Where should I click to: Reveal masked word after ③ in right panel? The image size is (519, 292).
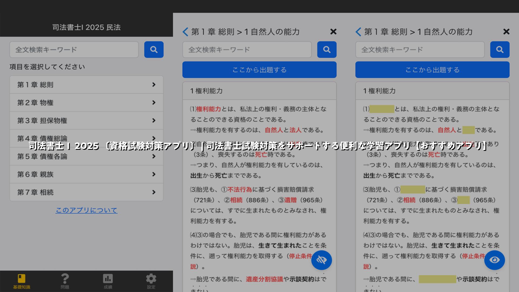pyautogui.click(x=464, y=200)
